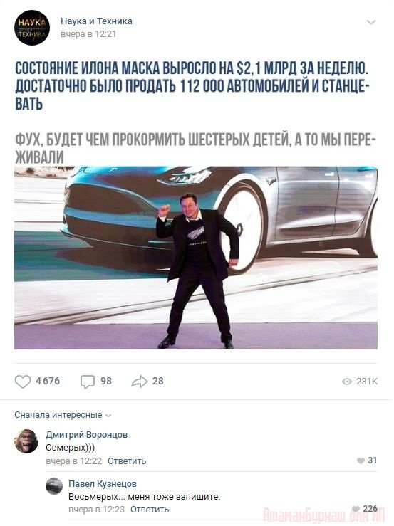This screenshot has width=394, height=526.
Task: Open the post timestamp вчера в 12:21
Action: (88, 34)
